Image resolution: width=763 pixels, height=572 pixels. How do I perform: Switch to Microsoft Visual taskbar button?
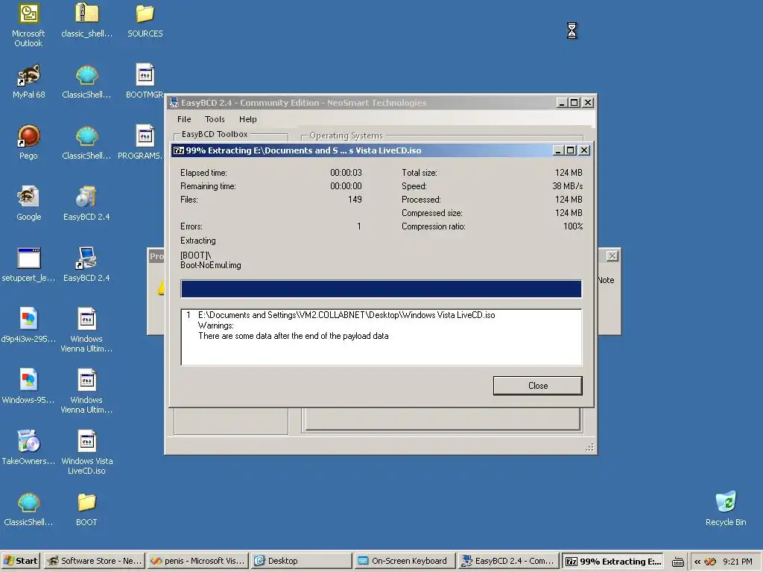[198, 561]
